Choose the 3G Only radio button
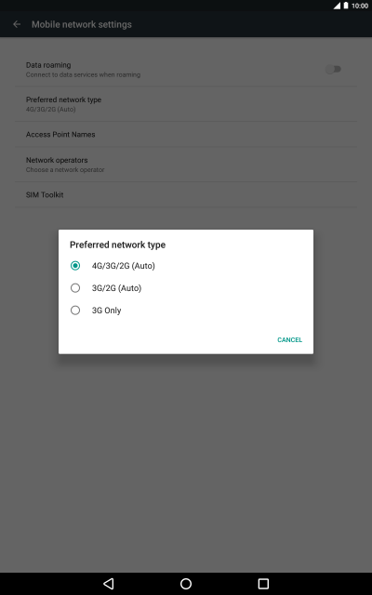The height and width of the screenshot is (595, 372). [75, 311]
